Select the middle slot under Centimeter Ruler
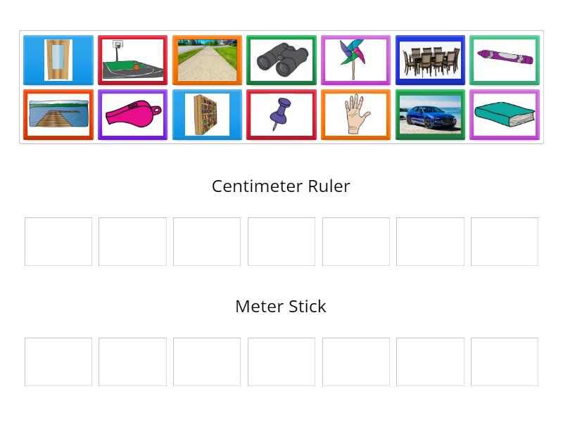 click(281, 241)
